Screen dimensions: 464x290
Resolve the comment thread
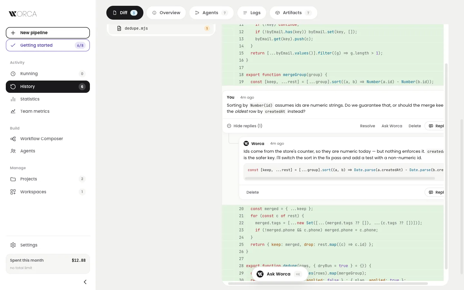pos(367,126)
